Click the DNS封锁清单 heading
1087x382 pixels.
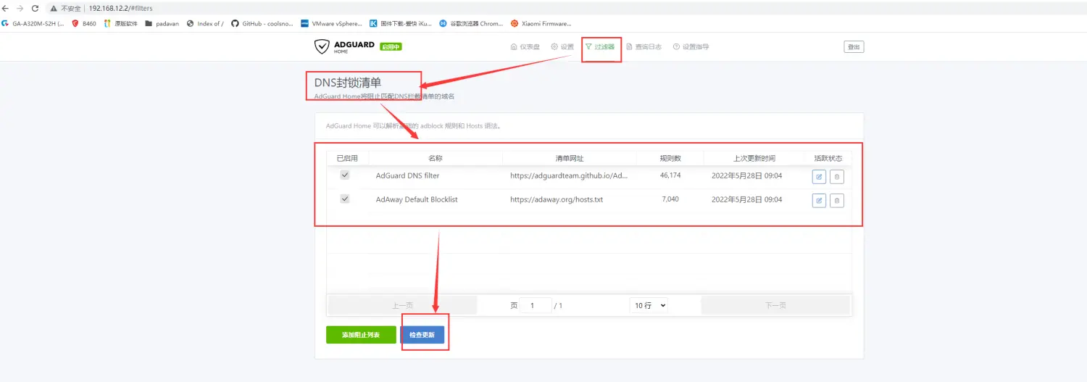point(348,83)
